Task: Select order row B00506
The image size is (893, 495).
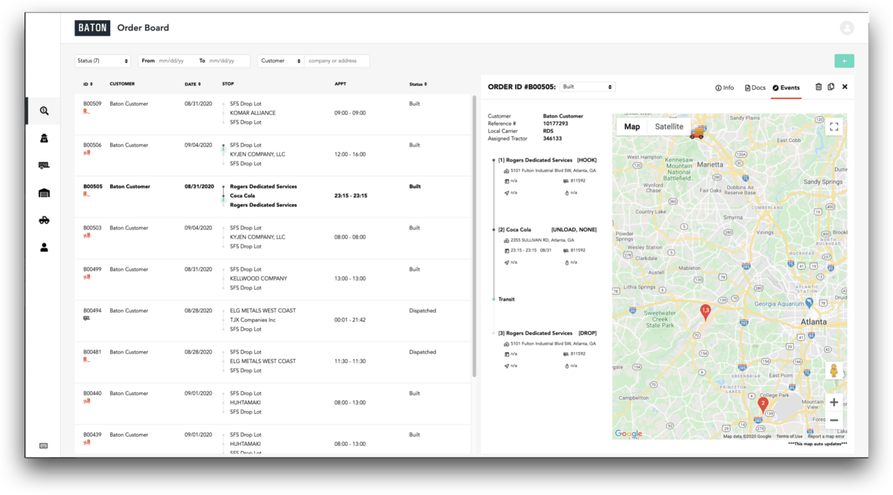Action: (272, 155)
